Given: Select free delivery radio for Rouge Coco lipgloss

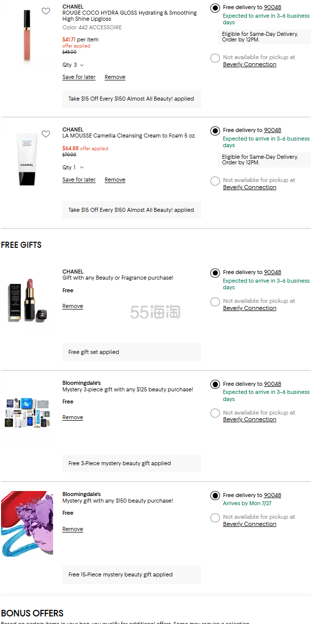Looking at the screenshot, I should click(x=215, y=8).
